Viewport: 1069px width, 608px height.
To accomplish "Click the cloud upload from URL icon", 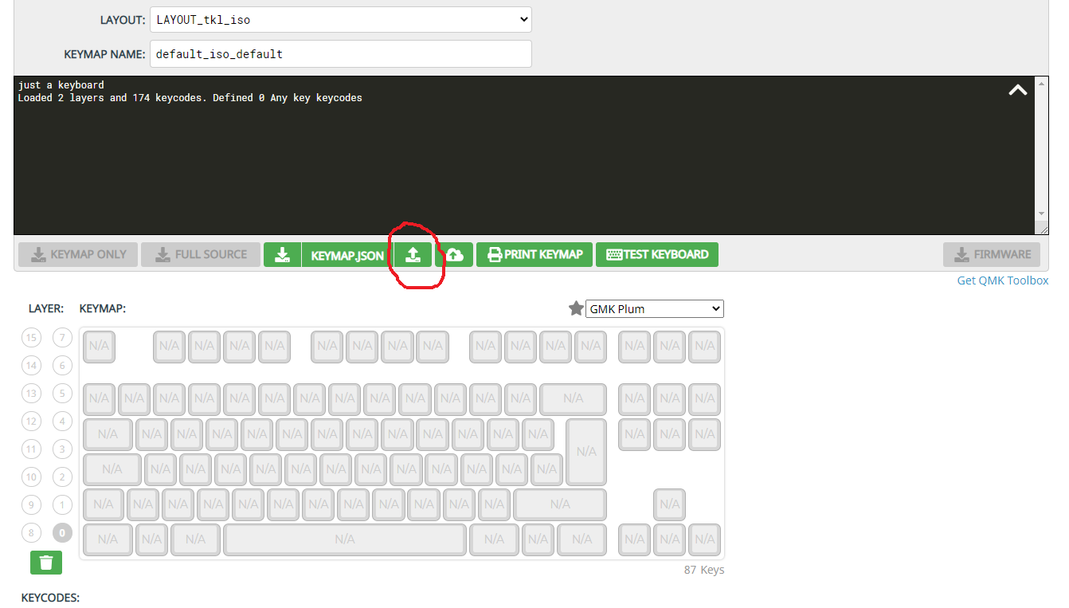I will click(454, 255).
